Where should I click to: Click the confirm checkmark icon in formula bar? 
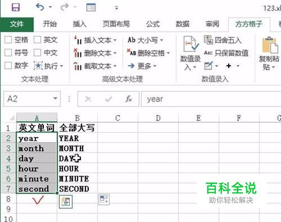108,99
